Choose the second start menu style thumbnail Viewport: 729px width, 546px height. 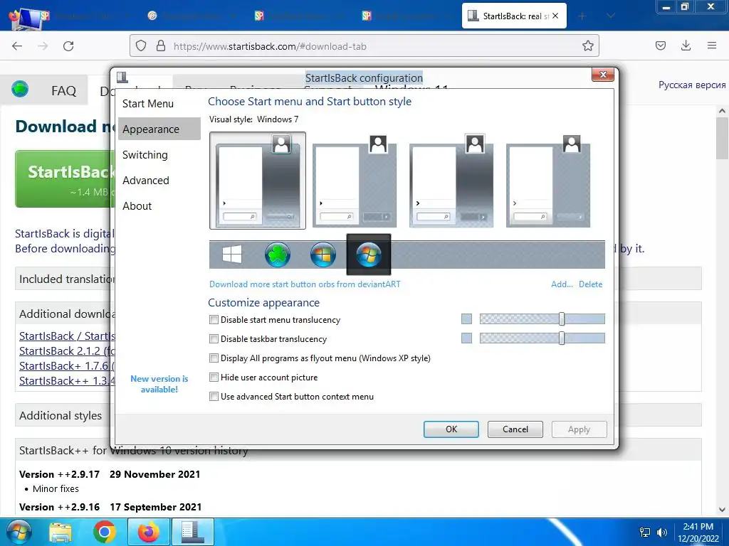click(355, 181)
